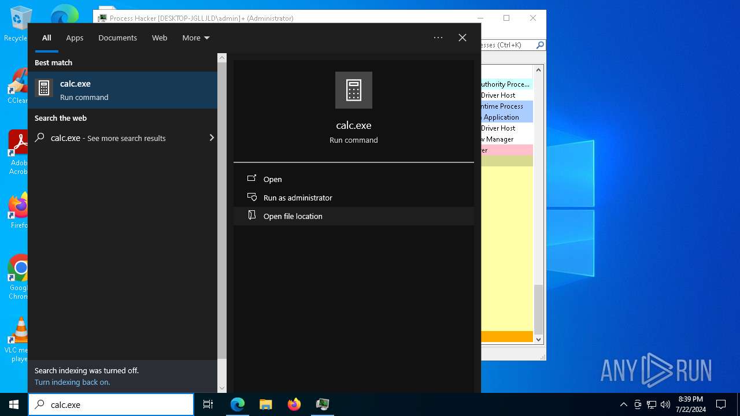Open calc.exe best match result

click(123, 90)
